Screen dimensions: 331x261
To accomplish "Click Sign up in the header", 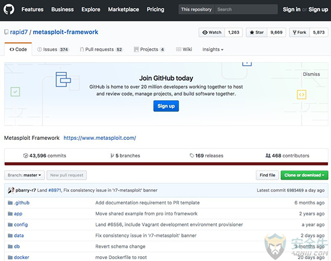I will tap(318, 10).
